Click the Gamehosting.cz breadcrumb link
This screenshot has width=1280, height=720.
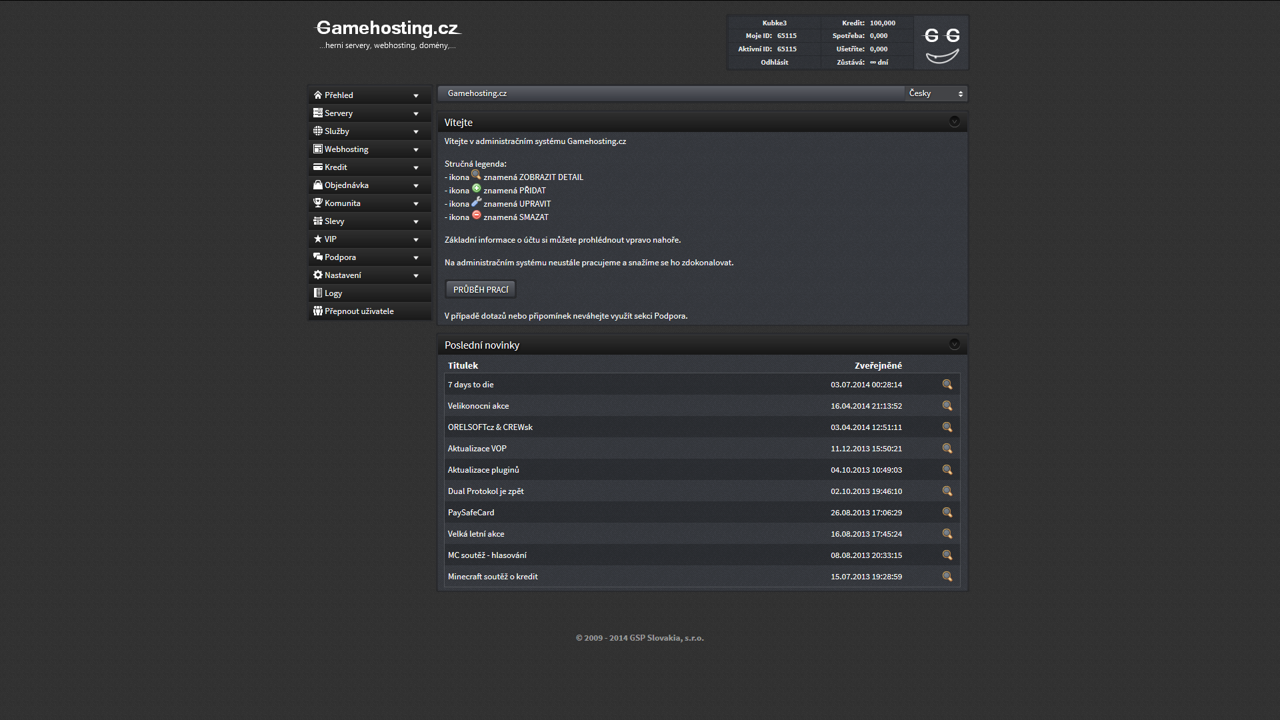click(477, 93)
